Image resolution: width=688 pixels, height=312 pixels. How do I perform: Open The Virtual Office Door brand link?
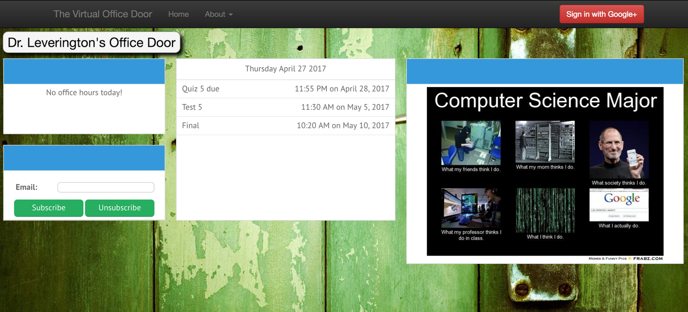pyautogui.click(x=103, y=14)
